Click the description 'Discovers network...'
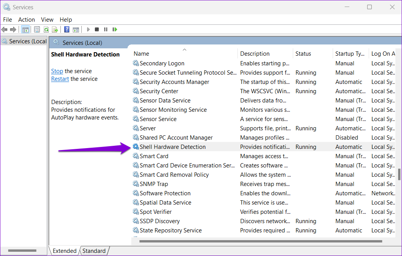Viewport: 402px width, 256px height. click(x=265, y=221)
